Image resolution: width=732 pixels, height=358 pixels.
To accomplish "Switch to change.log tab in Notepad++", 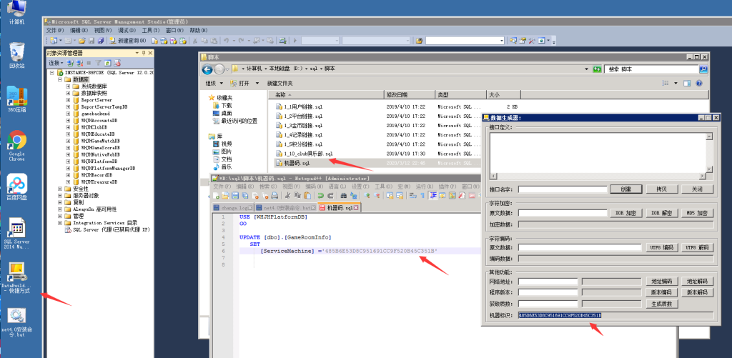I will tap(231, 208).
